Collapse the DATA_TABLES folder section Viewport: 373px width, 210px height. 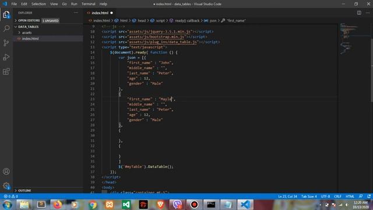tap(28, 27)
